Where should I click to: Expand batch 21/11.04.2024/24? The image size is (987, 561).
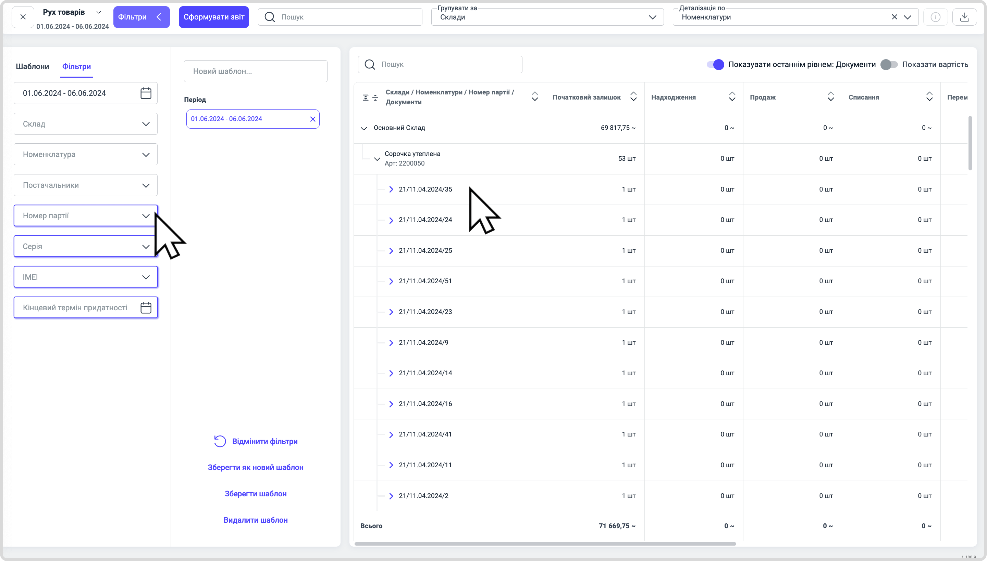click(x=391, y=220)
